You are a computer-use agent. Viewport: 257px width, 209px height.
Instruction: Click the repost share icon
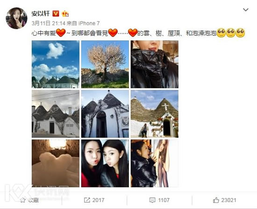click(x=87, y=200)
